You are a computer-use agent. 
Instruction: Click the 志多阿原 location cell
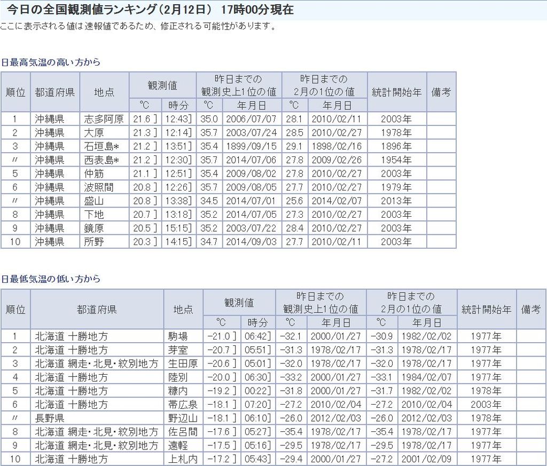[x=104, y=119]
